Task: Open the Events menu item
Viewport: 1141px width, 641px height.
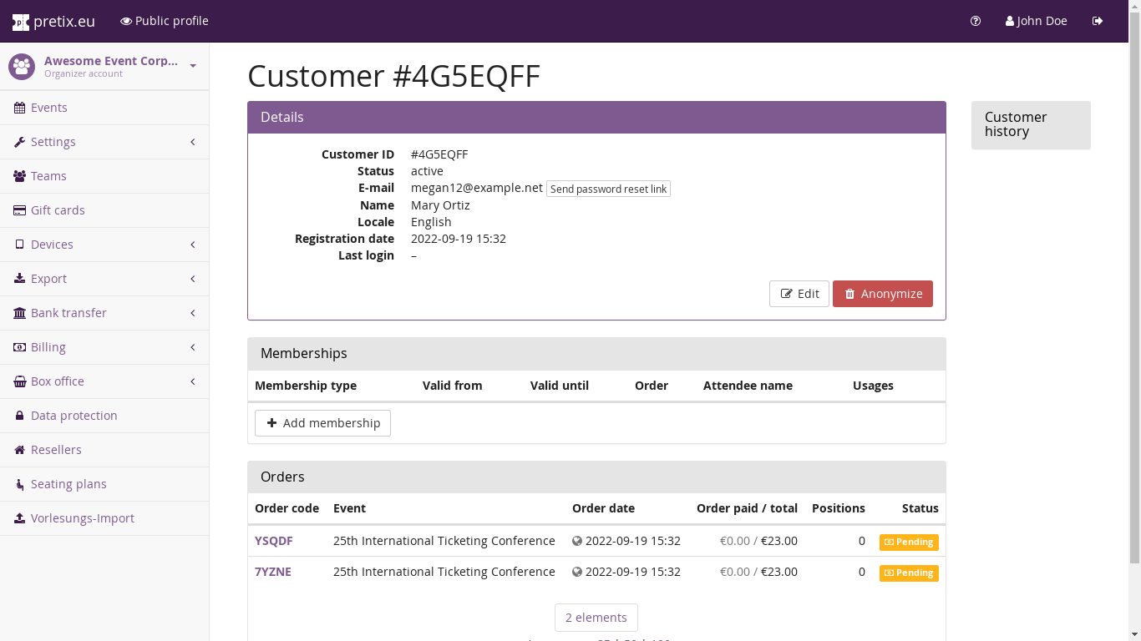Action: (x=48, y=108)
